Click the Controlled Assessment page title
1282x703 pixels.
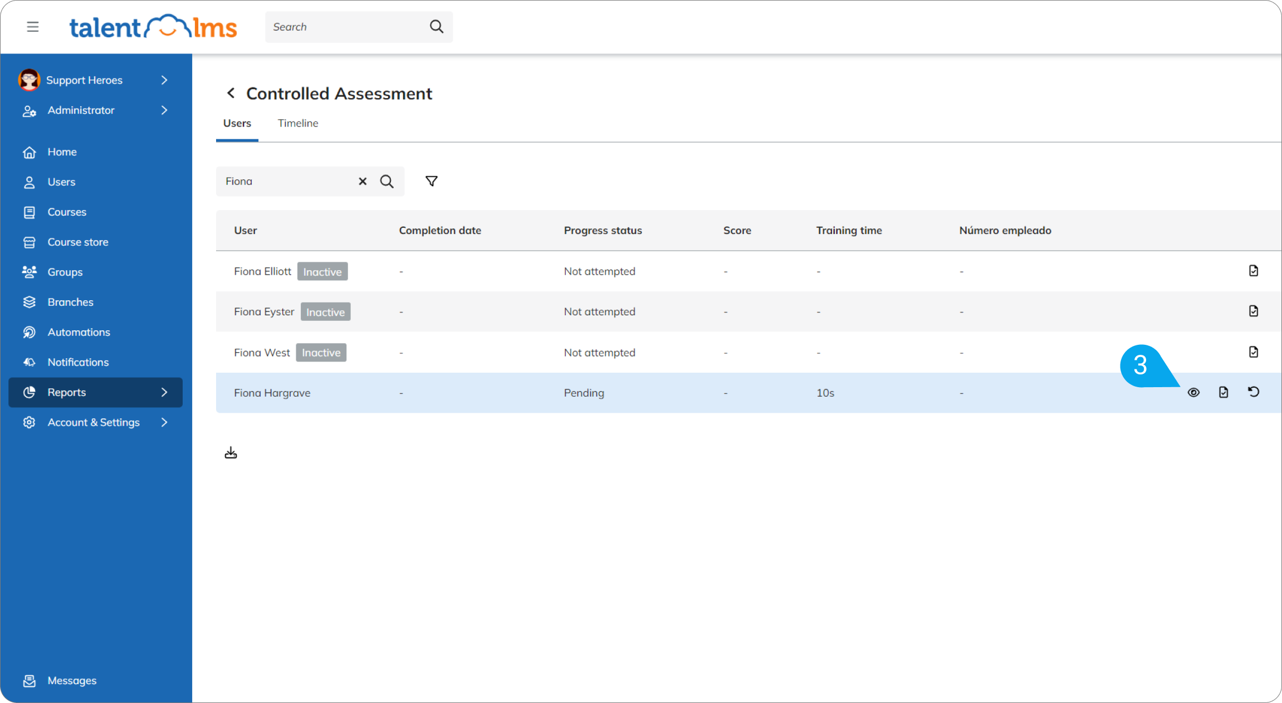tap(339, 94)
